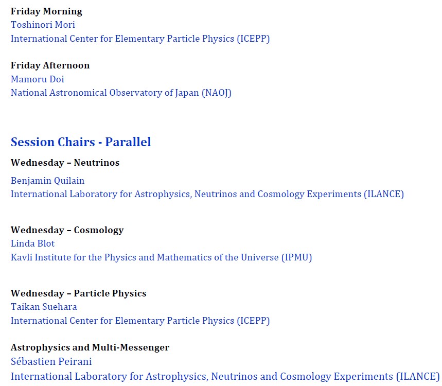Select the Friday Afternoon heading

pyautogui.click(x=50, y=65)
